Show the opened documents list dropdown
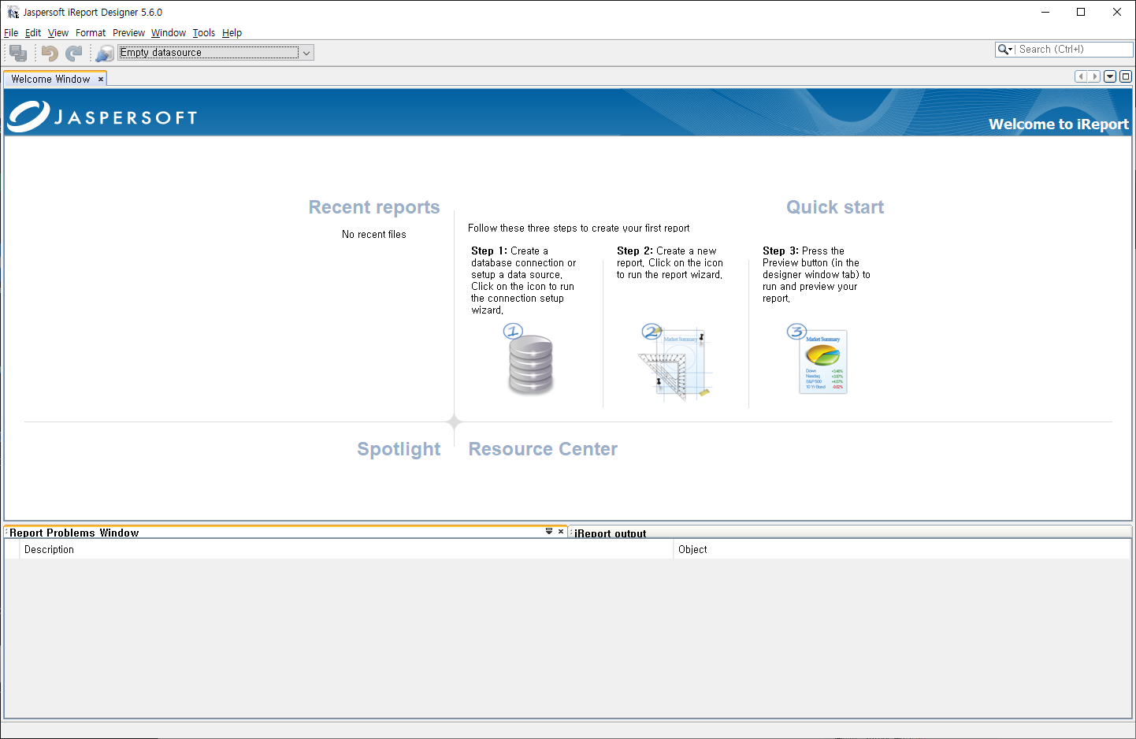 1110,76
